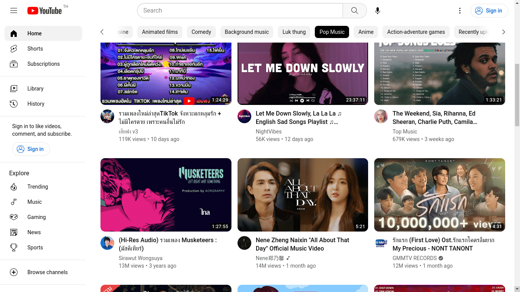Open Browse channels with plus icon
Screen dimensions: 520x292
tap(43, 272)
